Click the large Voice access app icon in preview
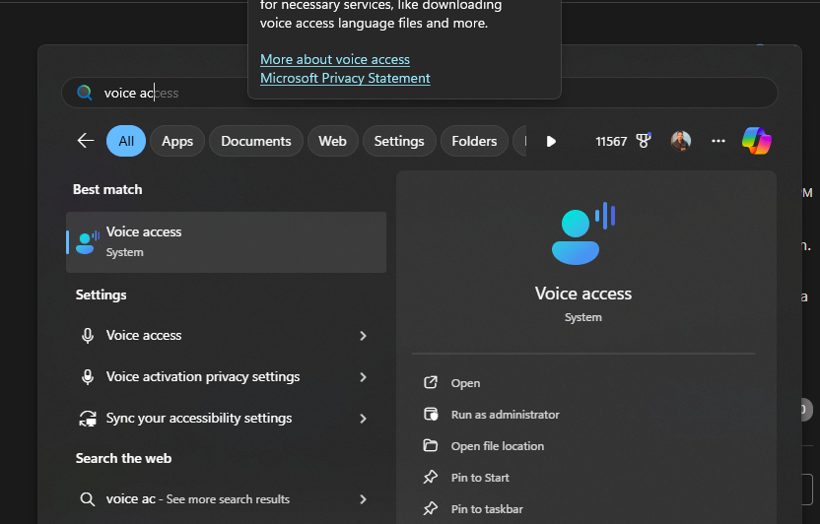820x524 pixels. (583, 233)
